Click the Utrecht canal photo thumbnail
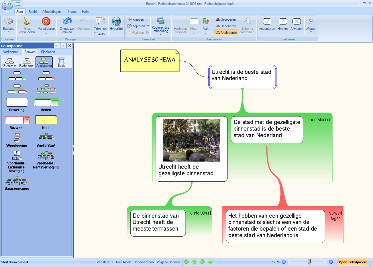 coord(192,140)
